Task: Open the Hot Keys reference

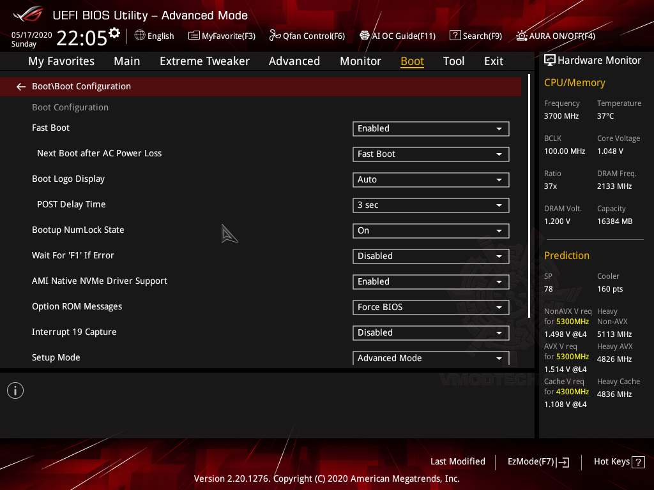Action: 618,461
